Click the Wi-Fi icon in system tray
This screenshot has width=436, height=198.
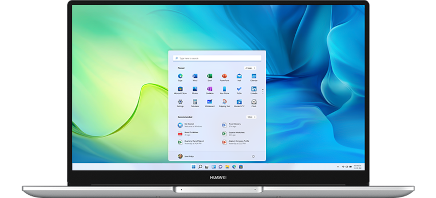click(x=343, y=167)
